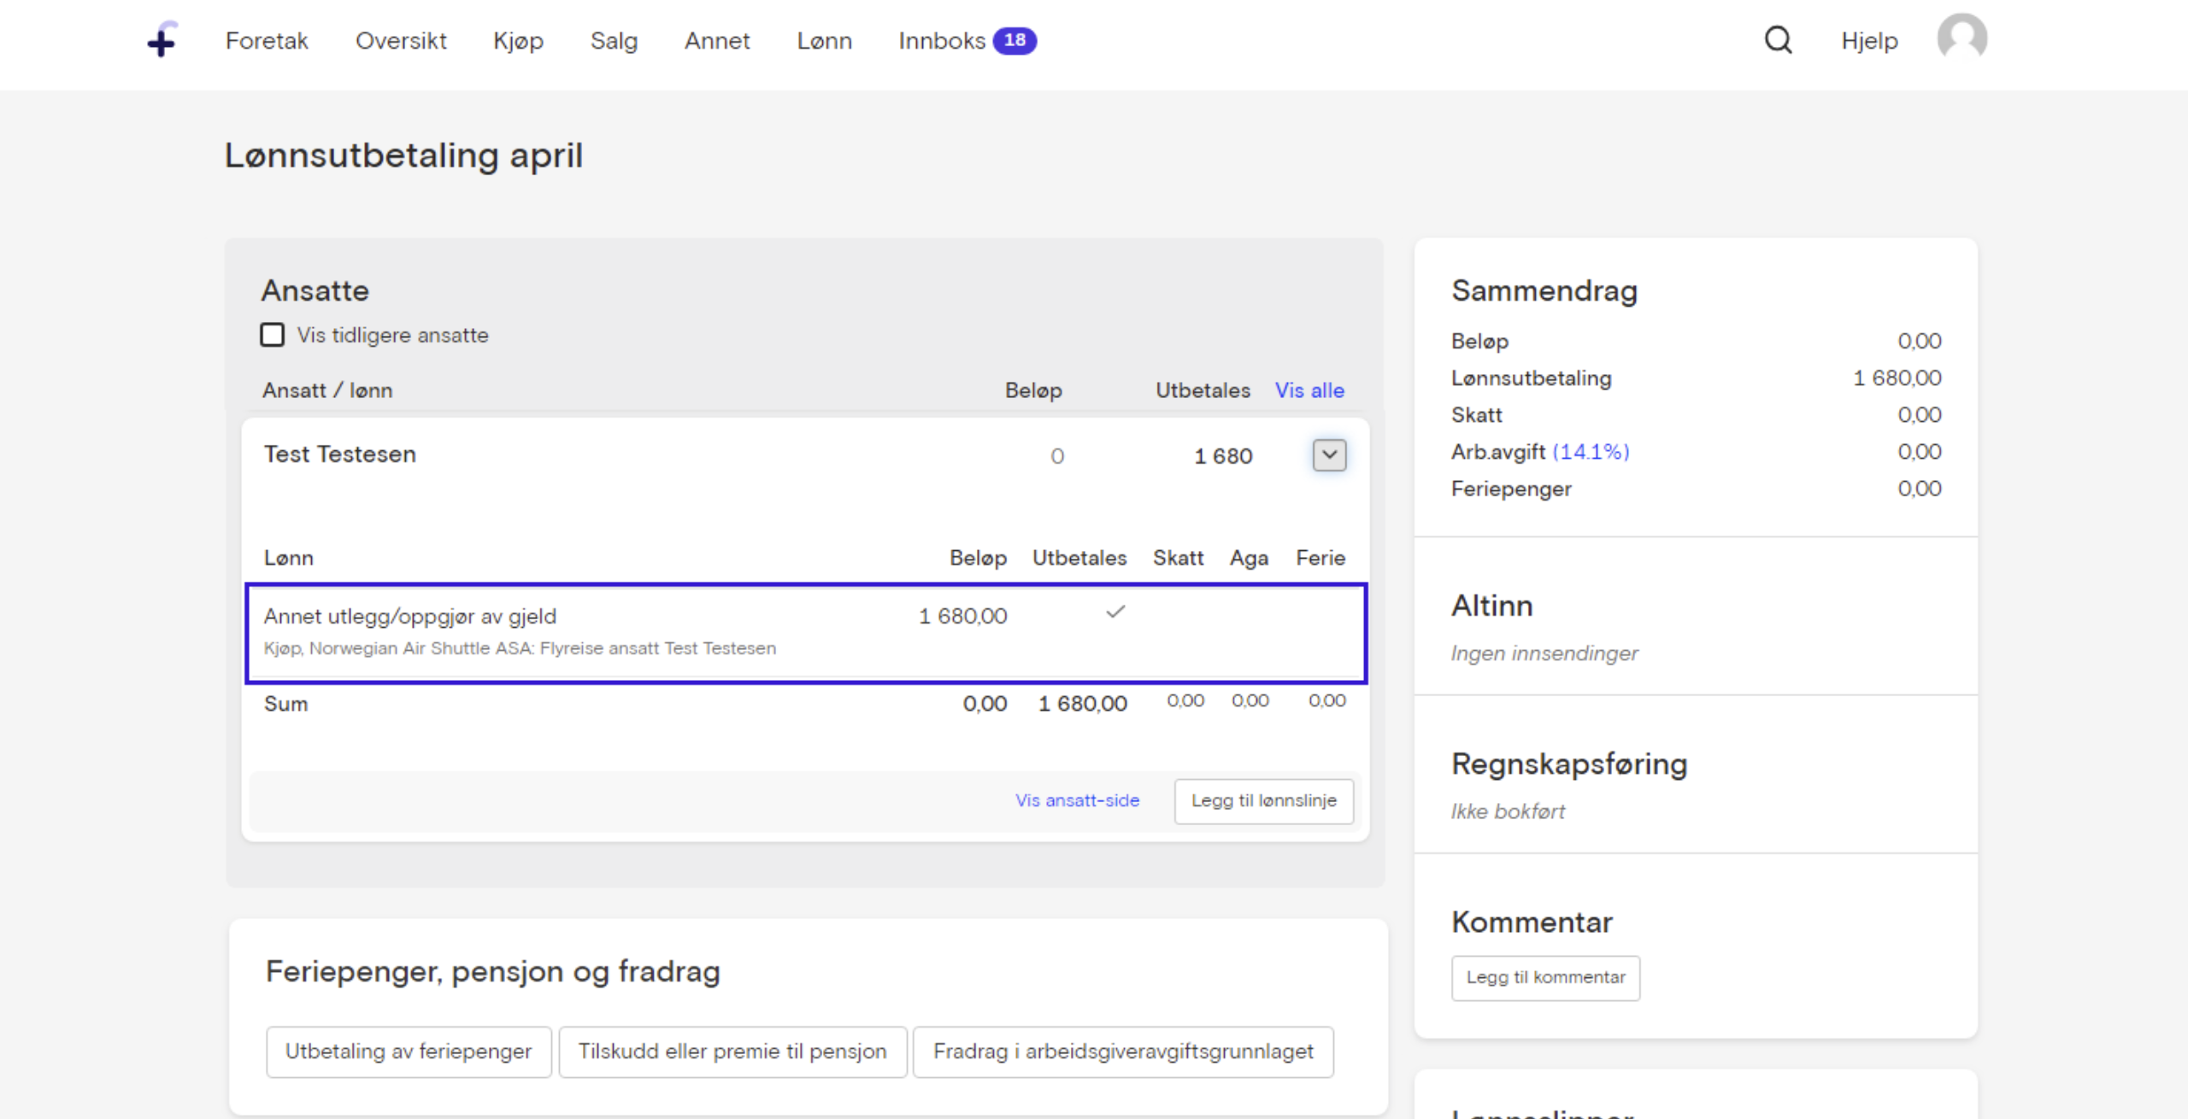Click the Lønnsutbetaling april heading

click(403, 155)
